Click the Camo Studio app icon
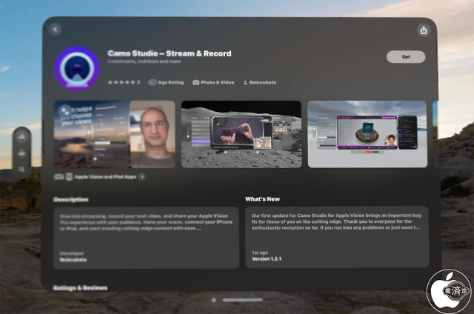The image size is (474, 314). click(77, 68)
